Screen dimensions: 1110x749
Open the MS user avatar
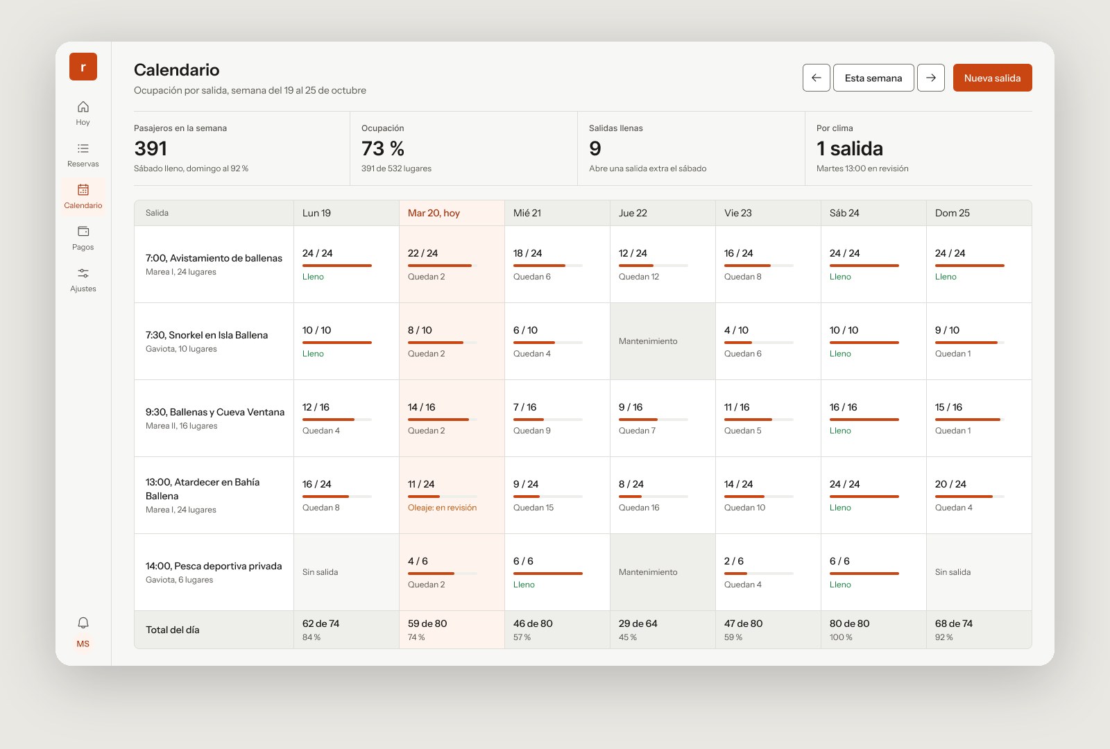point(83,644)
